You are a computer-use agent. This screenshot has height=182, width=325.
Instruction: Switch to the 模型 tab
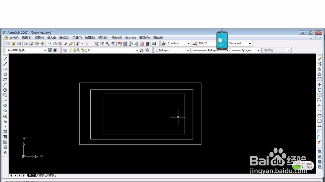pos(32,175)
